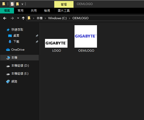144x120 pixels.
Task: Click the computer icon beside 本機
Action: click(x=8, y=58)
